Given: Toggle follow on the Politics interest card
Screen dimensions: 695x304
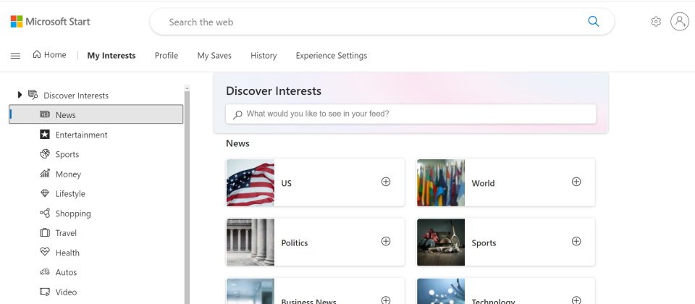Looking at the screenshot, I should pyautogui.click(x=386, y=241).
